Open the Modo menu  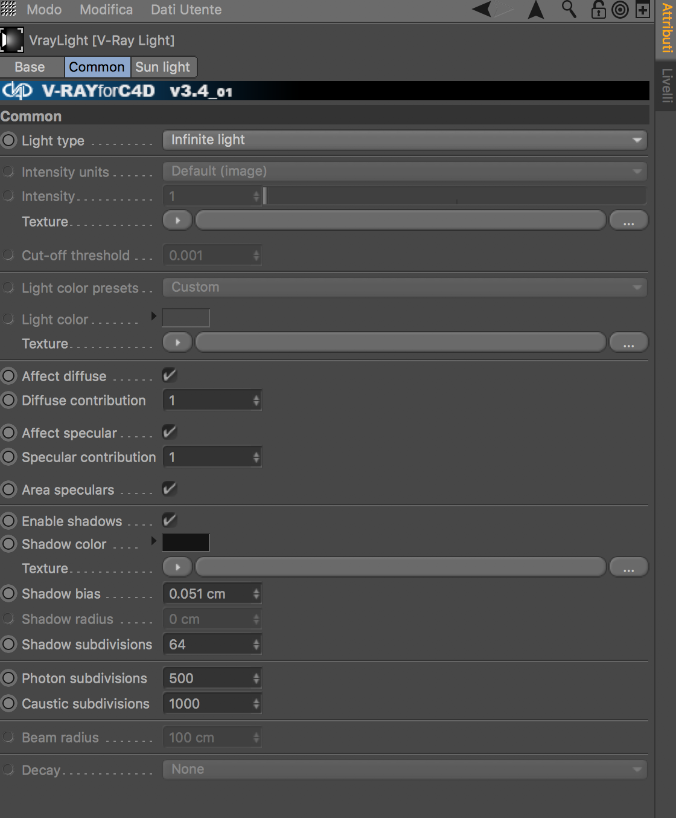[x=44, y=10]
